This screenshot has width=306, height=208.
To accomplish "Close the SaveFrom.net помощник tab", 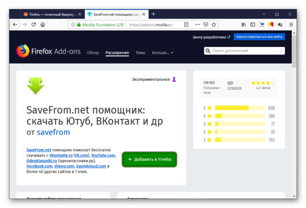I will coord(144,14).
